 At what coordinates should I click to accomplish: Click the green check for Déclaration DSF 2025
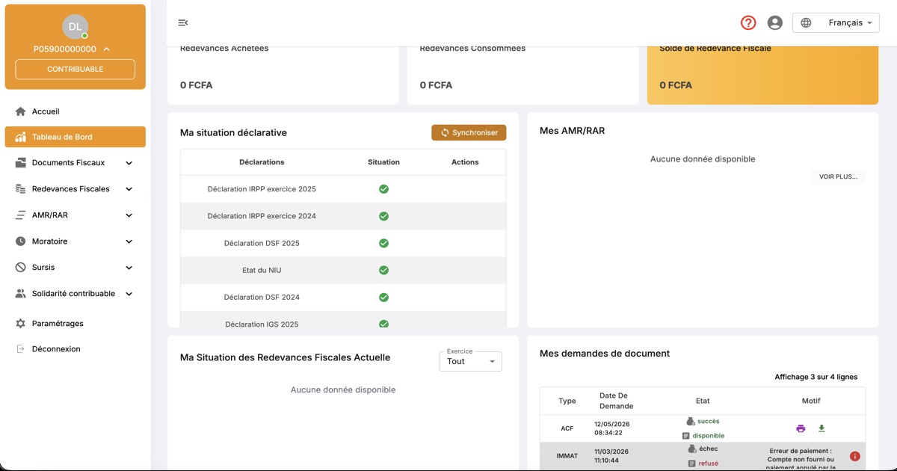pyautogui.click(x=383, y=243)
